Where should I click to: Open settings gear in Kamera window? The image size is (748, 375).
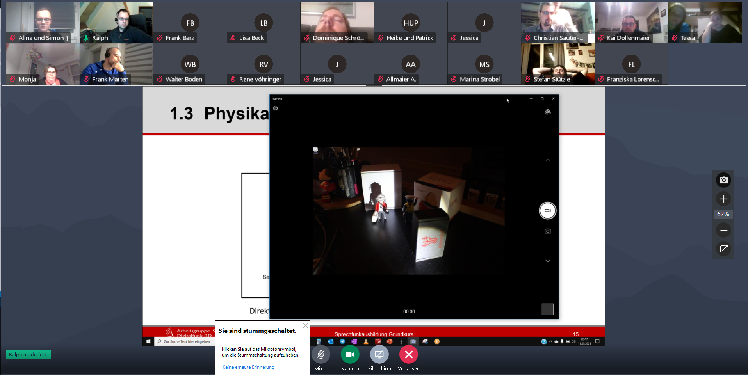275,108
